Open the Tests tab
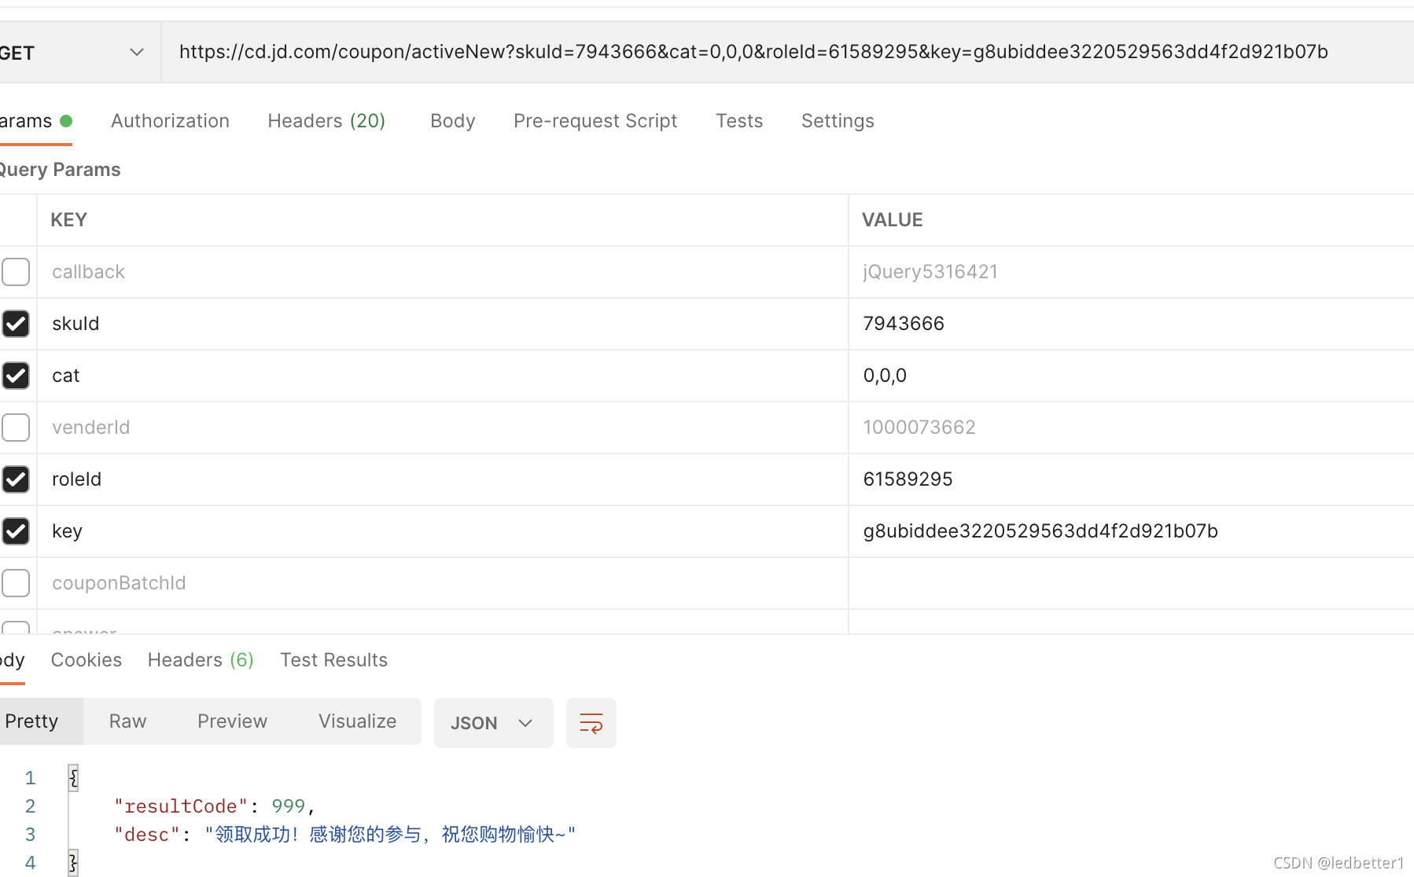This screenshot has width=1414, height=877. (x=739, y=121)
